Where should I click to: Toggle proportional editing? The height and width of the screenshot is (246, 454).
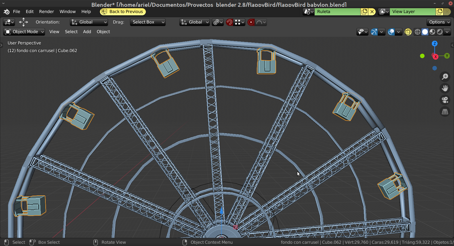251,22
